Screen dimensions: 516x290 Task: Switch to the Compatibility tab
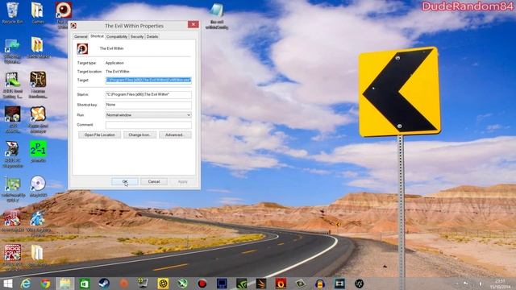click(x=117, y=36)
